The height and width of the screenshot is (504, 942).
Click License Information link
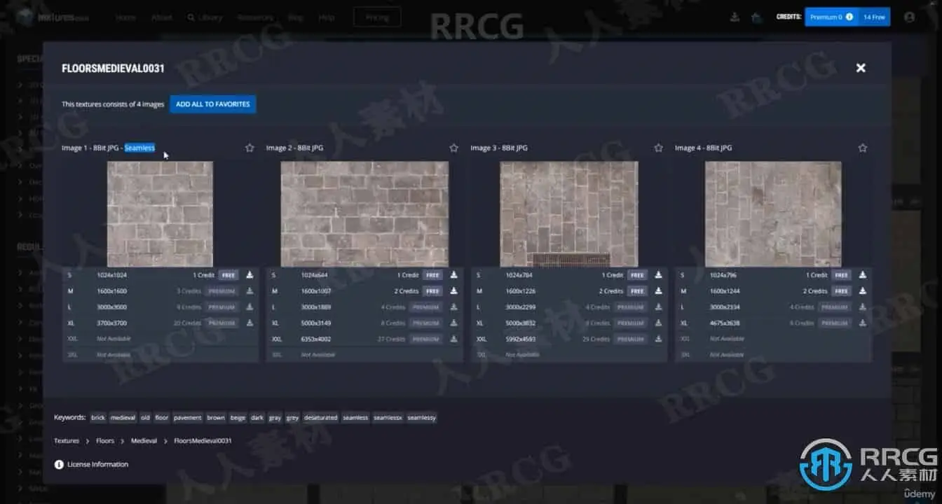[97, 464]
